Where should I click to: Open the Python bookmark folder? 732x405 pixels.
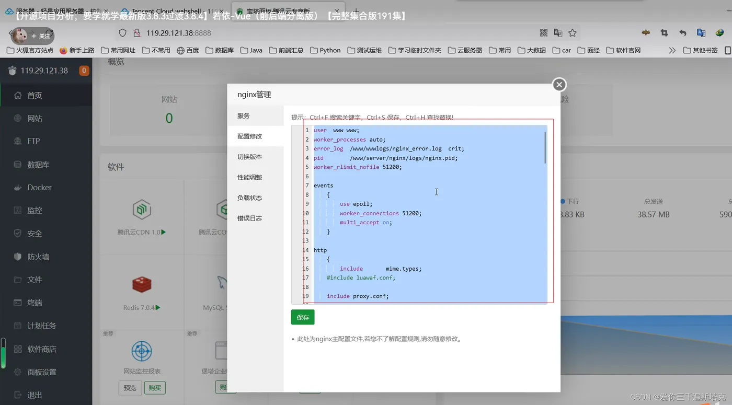pyautogui.click(x=325, y=50)
